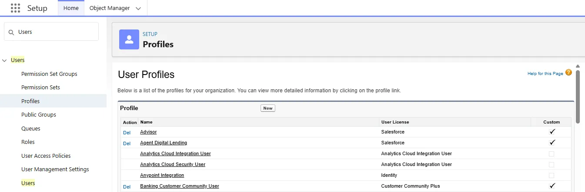
Task: Click the vertical scrollbar on the profiles page
Action: pyautogui.click(x=578, y=95)
